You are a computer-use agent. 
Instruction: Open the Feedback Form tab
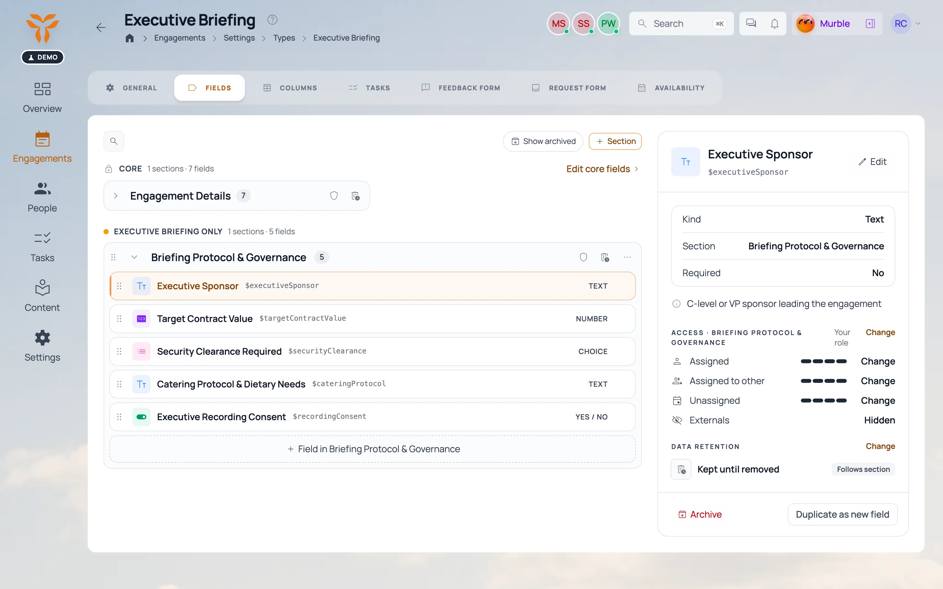tap(461, 88)
